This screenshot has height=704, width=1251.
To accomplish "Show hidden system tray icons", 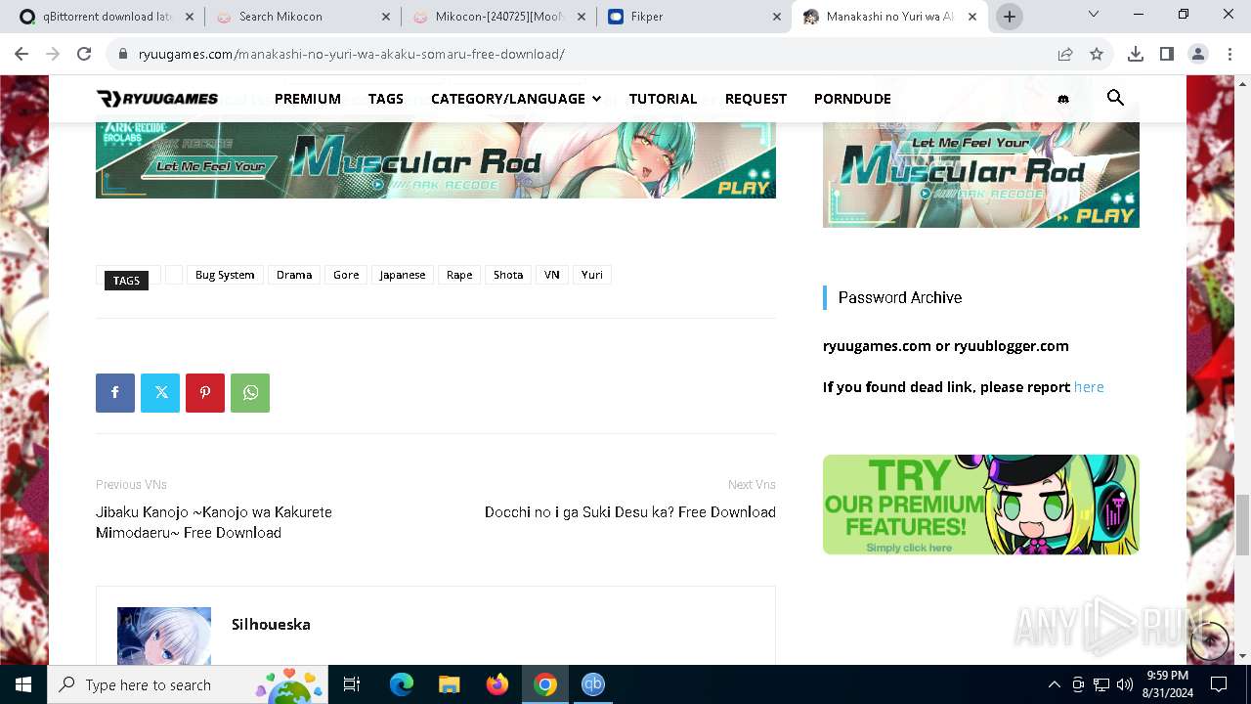I will pos(1054,684).
